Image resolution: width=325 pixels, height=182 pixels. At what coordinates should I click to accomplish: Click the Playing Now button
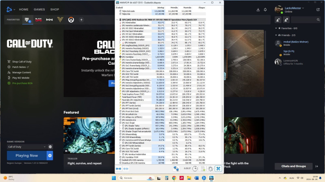click(27, 156)
